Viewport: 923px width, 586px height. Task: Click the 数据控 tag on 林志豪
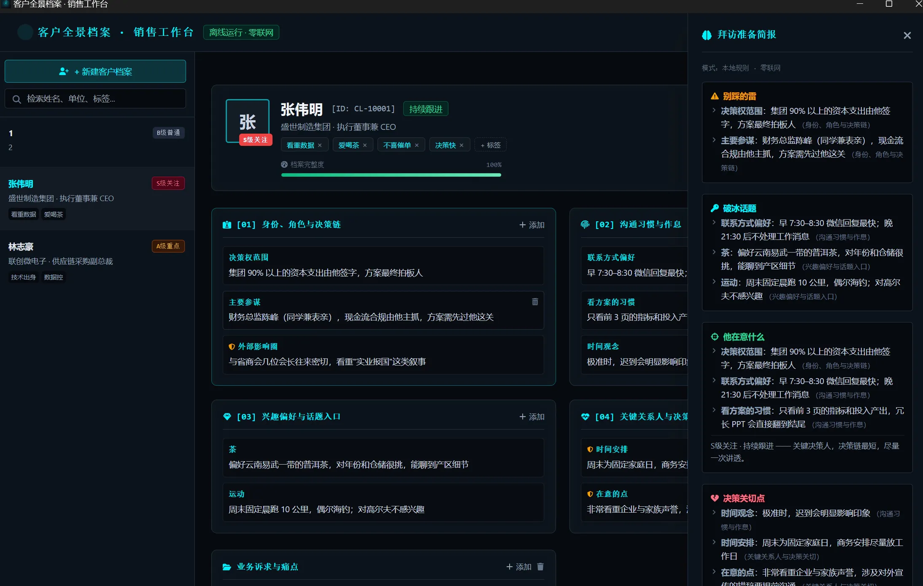pyautogui.click(x=54, y=277)
